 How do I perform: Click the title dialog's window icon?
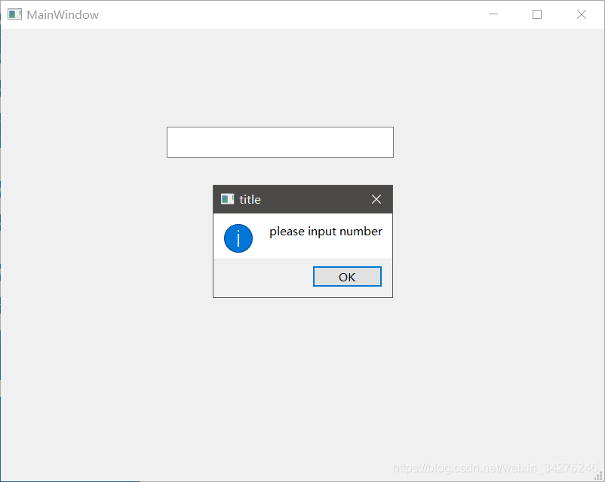point(227,199)
